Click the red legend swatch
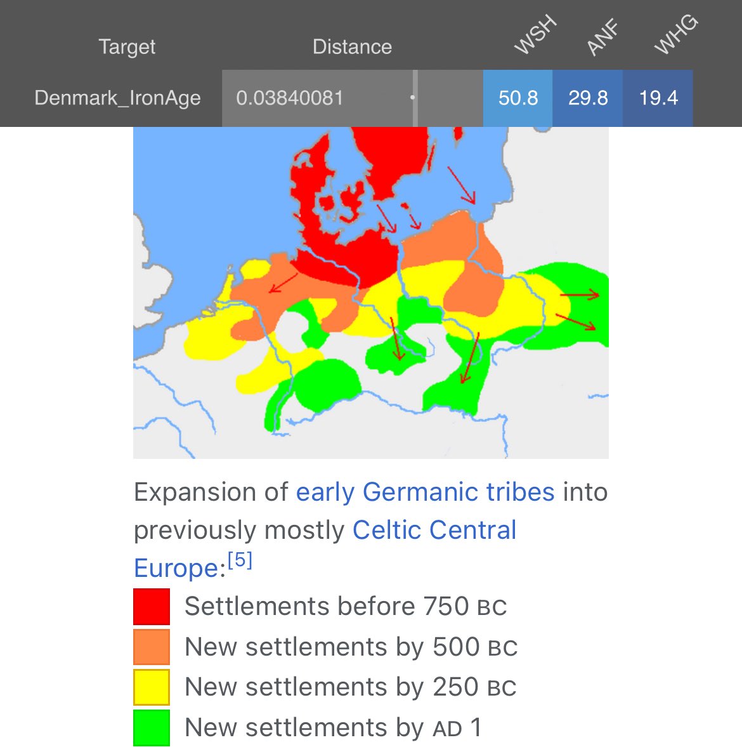Viewport: 742px width, 747px height. pyautogui.click(x=152, y=607)
